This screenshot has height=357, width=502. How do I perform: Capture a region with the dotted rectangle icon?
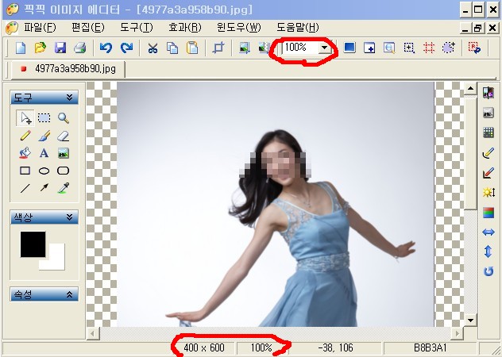tap(409, 48)
